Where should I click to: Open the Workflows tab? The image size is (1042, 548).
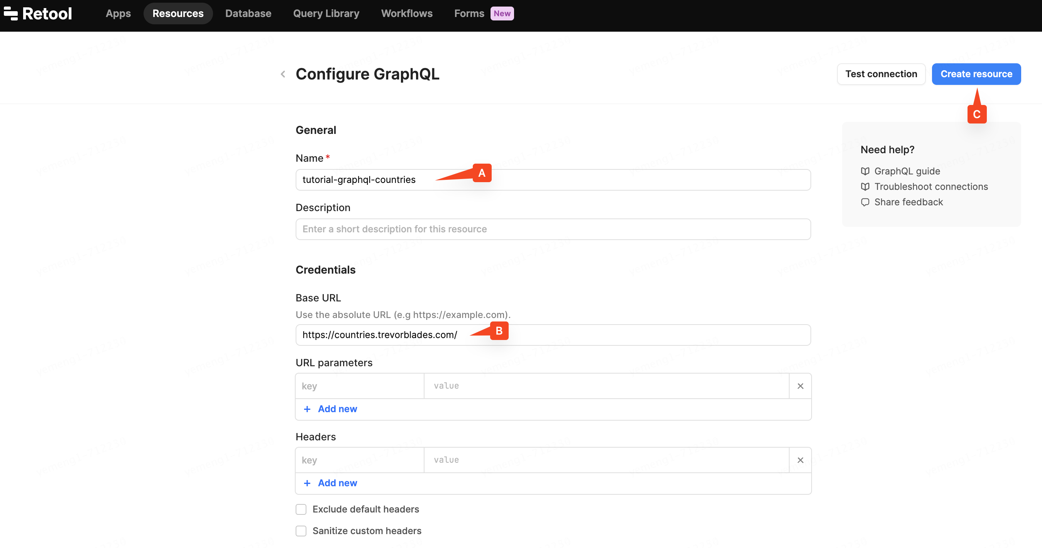click(406, 14)
